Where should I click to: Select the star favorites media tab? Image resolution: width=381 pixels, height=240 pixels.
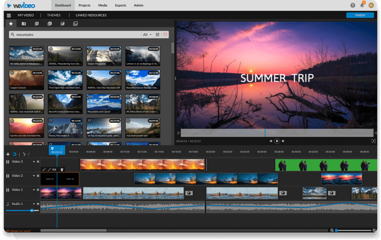pyautogui.click(x=11, y=24)
